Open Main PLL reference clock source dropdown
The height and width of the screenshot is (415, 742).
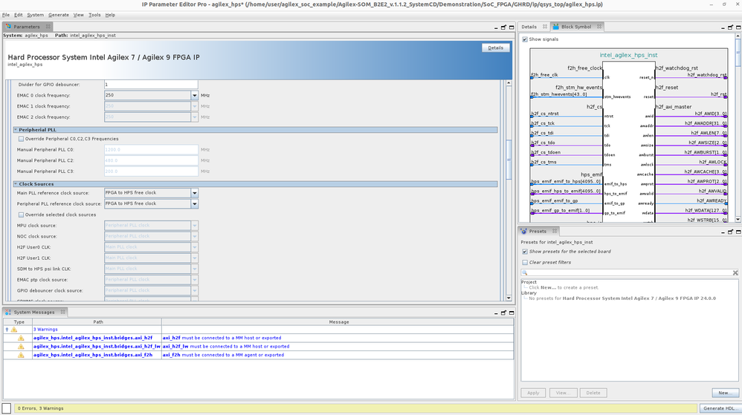tap(195, 193)
